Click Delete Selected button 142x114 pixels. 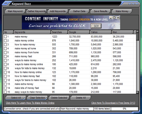click(59, 98)
